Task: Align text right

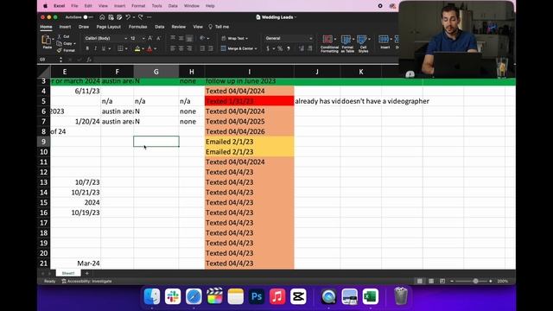Action: tap(189, 48)
